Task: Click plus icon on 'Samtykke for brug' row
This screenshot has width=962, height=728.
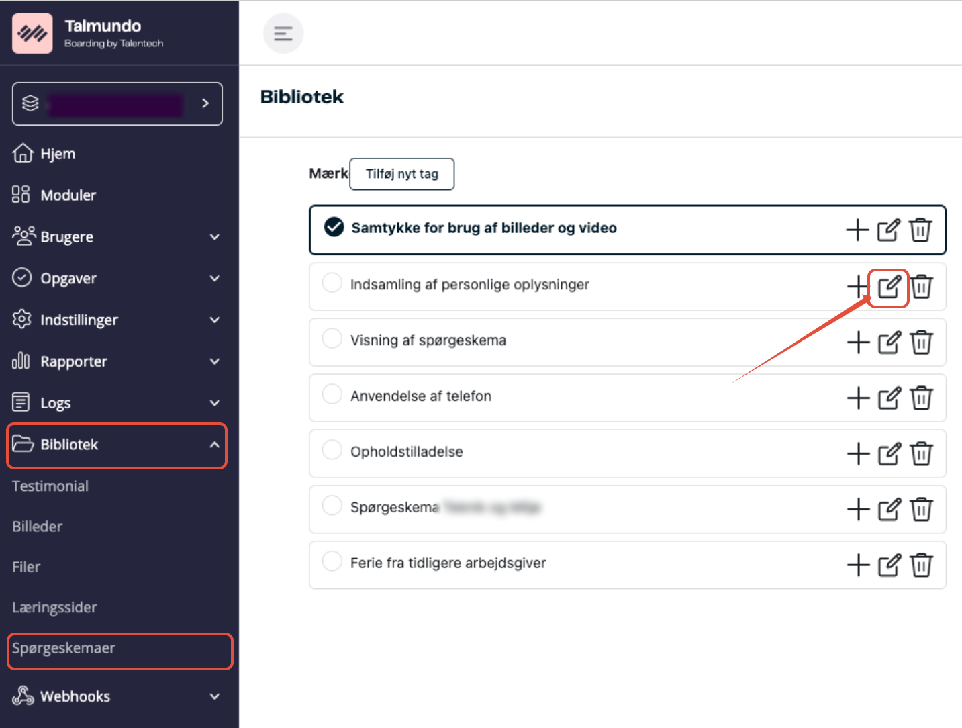Action: (857, 230)
